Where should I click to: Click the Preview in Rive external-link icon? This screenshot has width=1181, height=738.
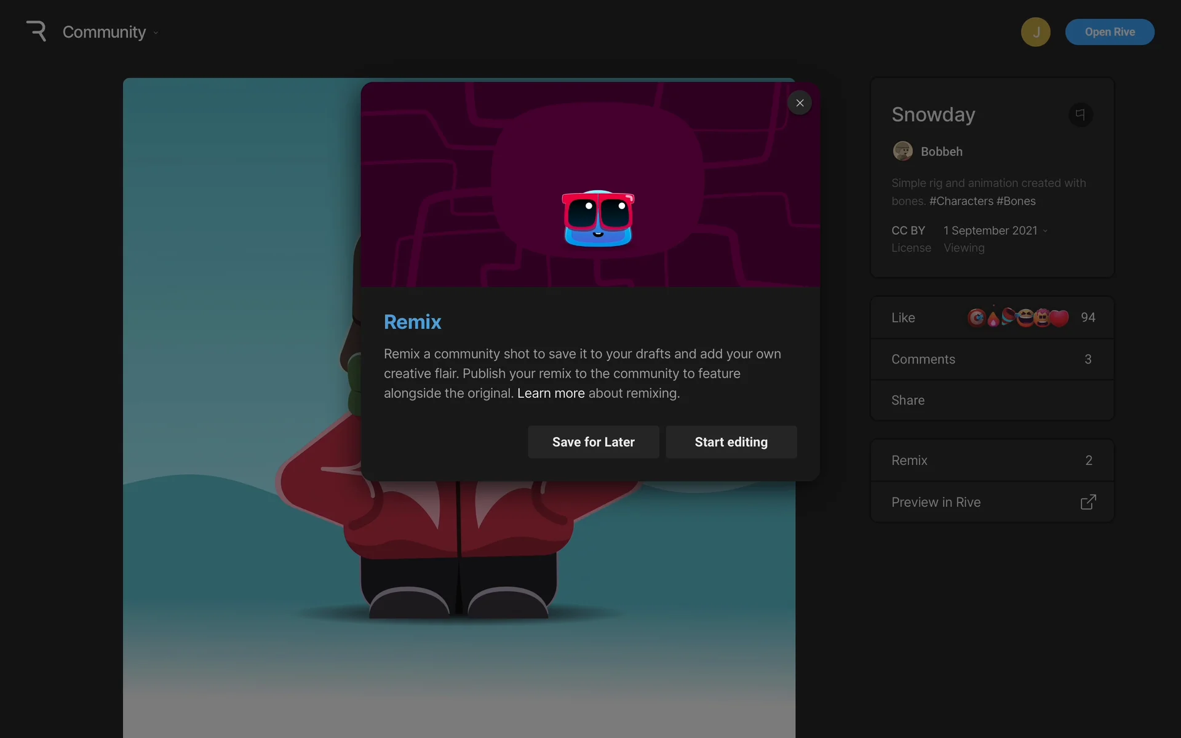tap(1088, 502)
